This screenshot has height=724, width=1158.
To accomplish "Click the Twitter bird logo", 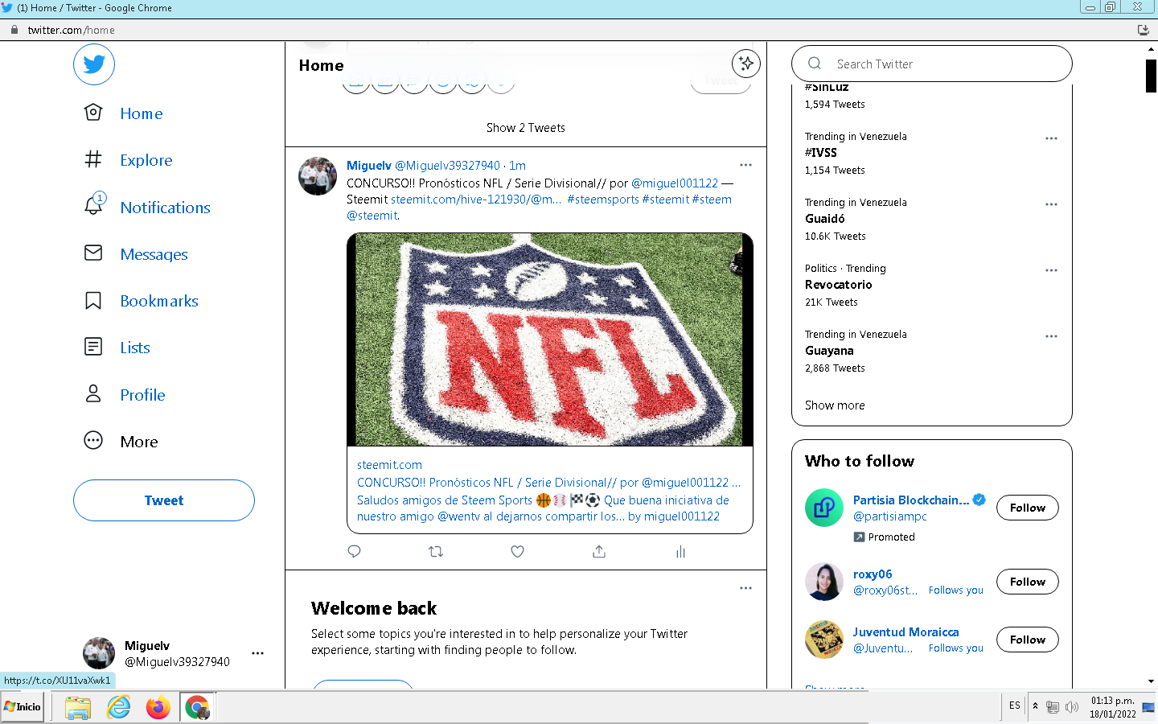I will pos(94,64).
